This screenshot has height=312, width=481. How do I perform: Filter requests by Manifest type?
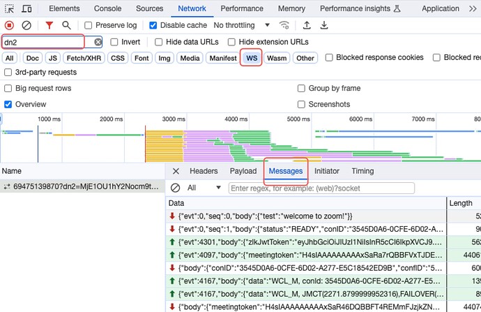[223, 58]
